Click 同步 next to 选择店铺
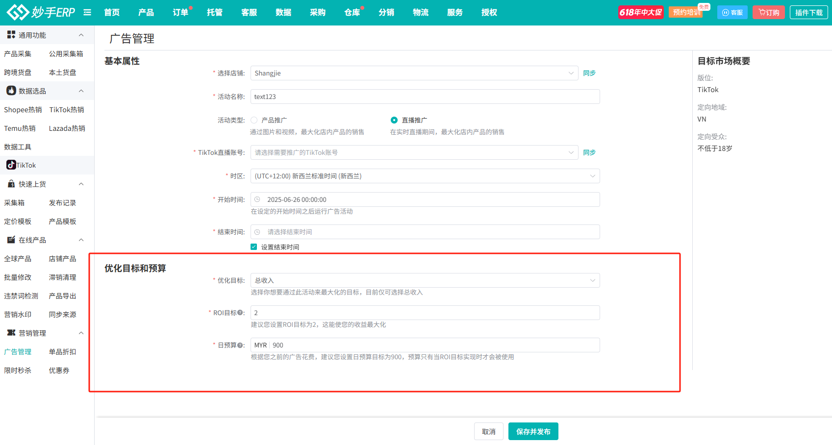Image resolution: width=832 pixels, height=445 pixels. point(589,73)
